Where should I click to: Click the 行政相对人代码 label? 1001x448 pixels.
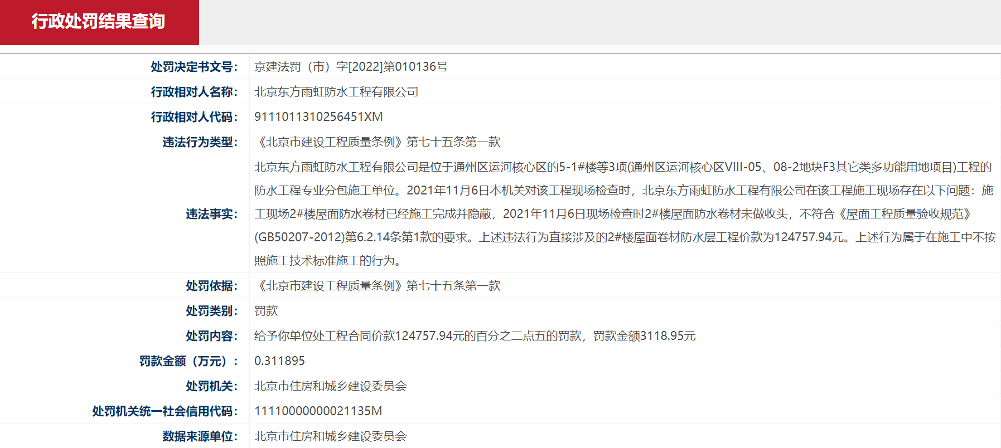194,117
